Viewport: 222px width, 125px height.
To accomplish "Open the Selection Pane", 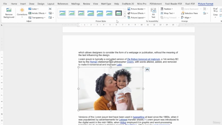I will pyautogui.click(x=189, y=13).
